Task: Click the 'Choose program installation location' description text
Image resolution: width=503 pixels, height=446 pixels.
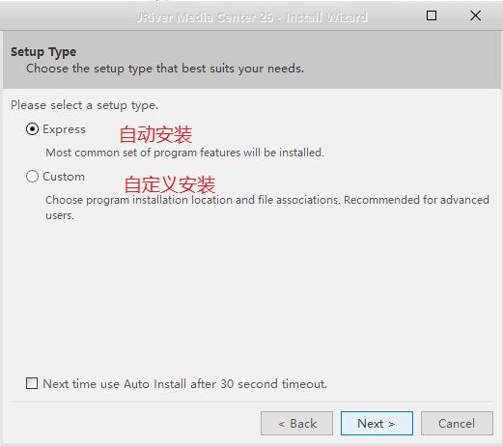Action: click(267, 208)
